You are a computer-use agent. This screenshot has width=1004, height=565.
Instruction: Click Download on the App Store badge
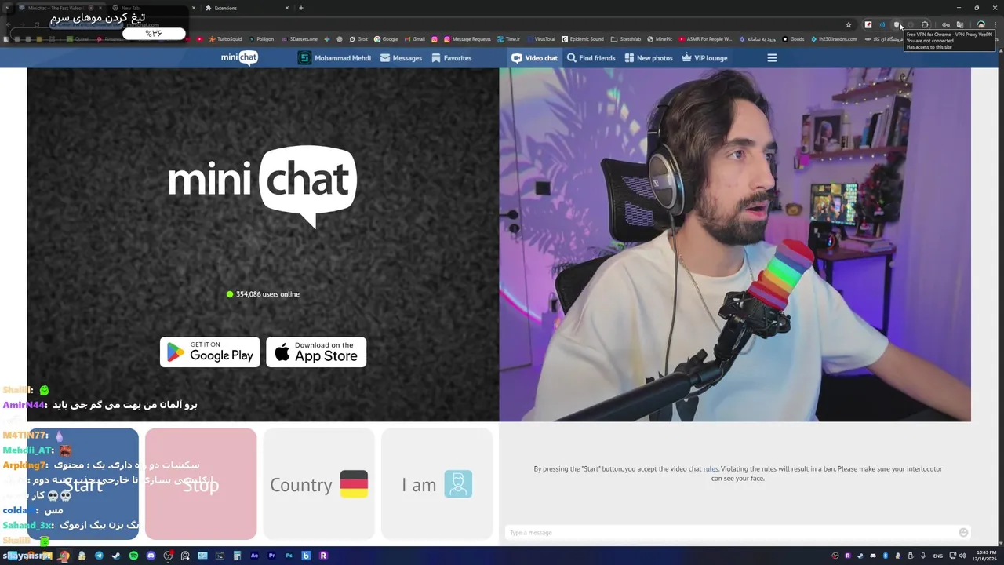tap(316, 352)
